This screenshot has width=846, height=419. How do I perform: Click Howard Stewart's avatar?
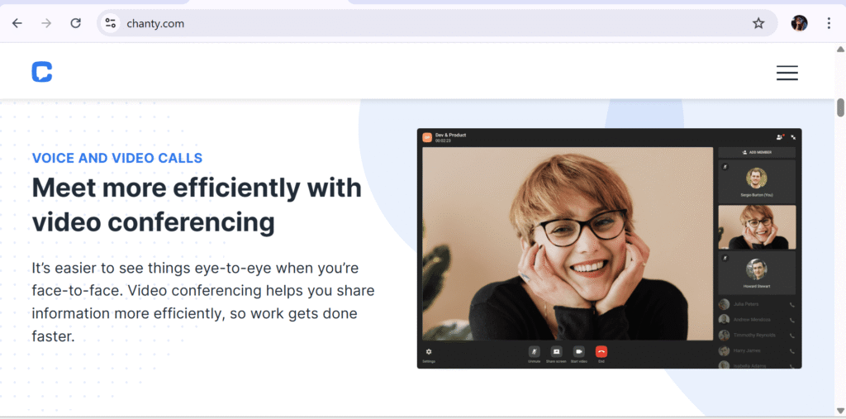(x=757, y=269)
